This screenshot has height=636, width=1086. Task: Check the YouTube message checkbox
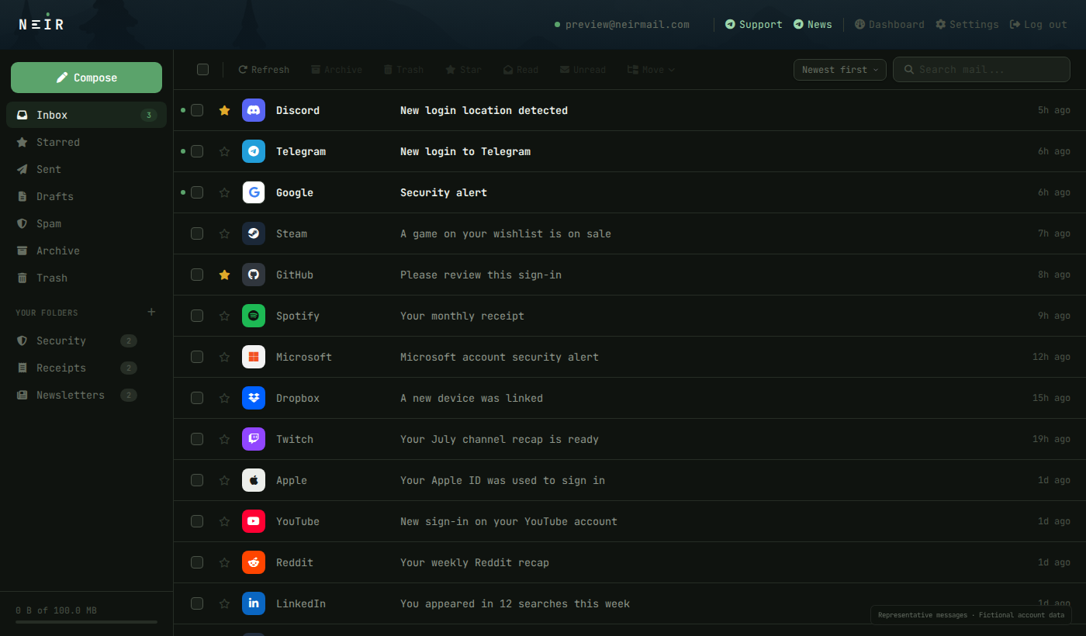(x=197, y=521)
